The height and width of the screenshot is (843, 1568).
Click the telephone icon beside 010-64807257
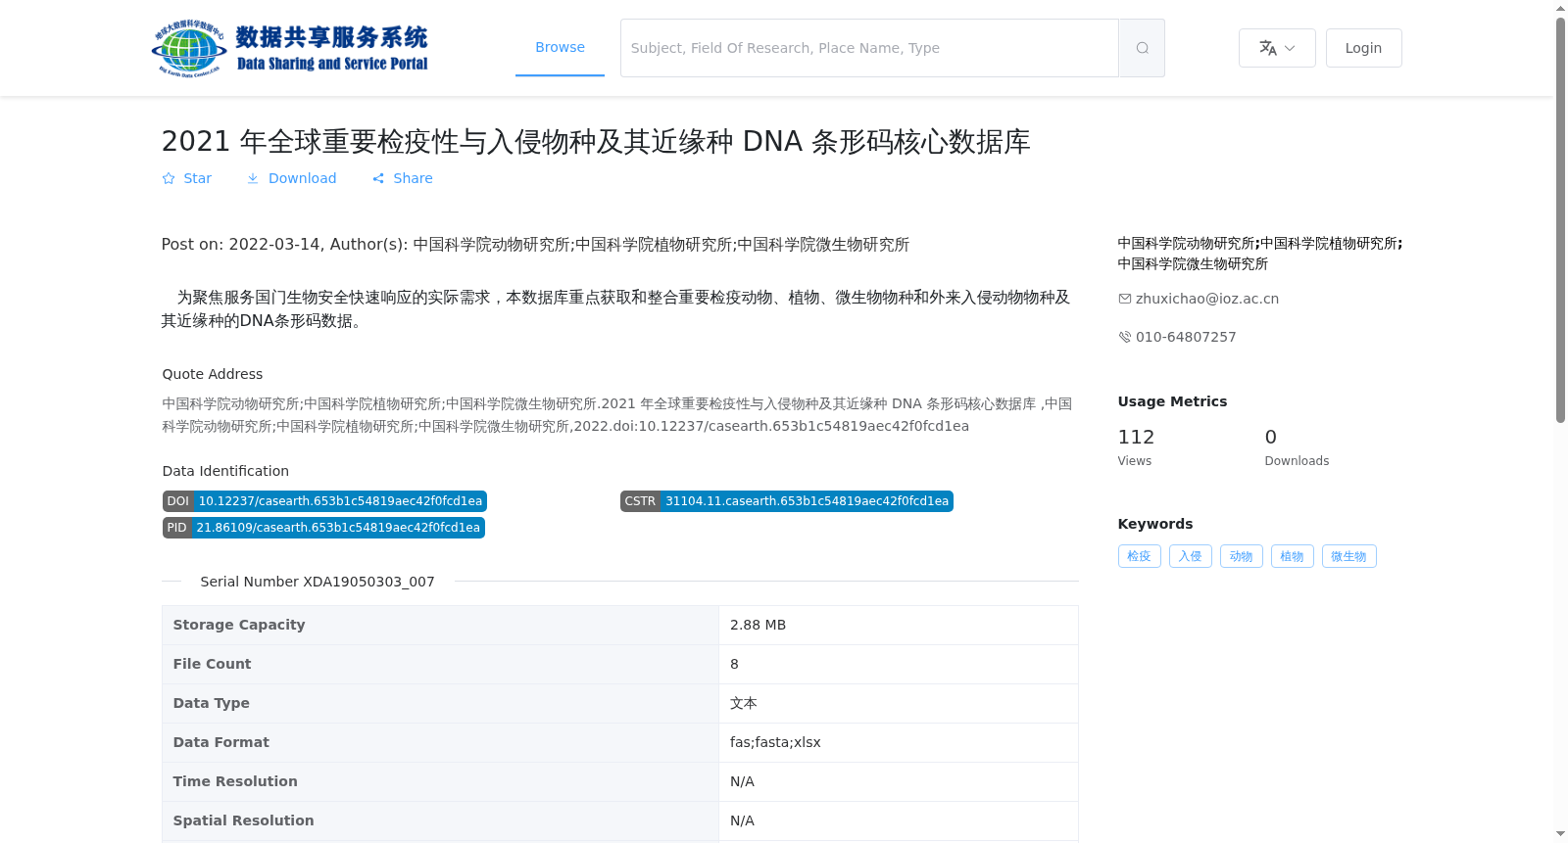point(1124,337)
